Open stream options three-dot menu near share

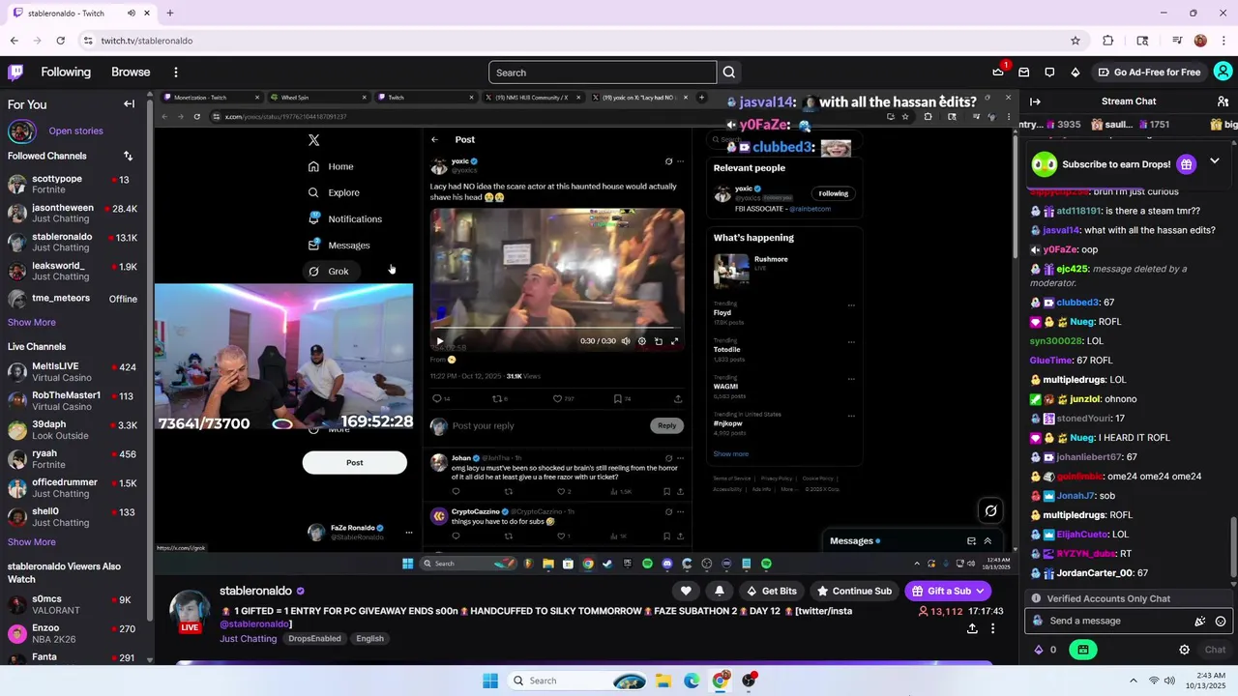[x=992, y=628]
